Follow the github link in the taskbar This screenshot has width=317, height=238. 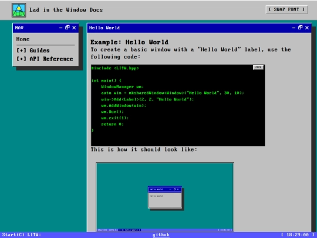coord(161,234)
